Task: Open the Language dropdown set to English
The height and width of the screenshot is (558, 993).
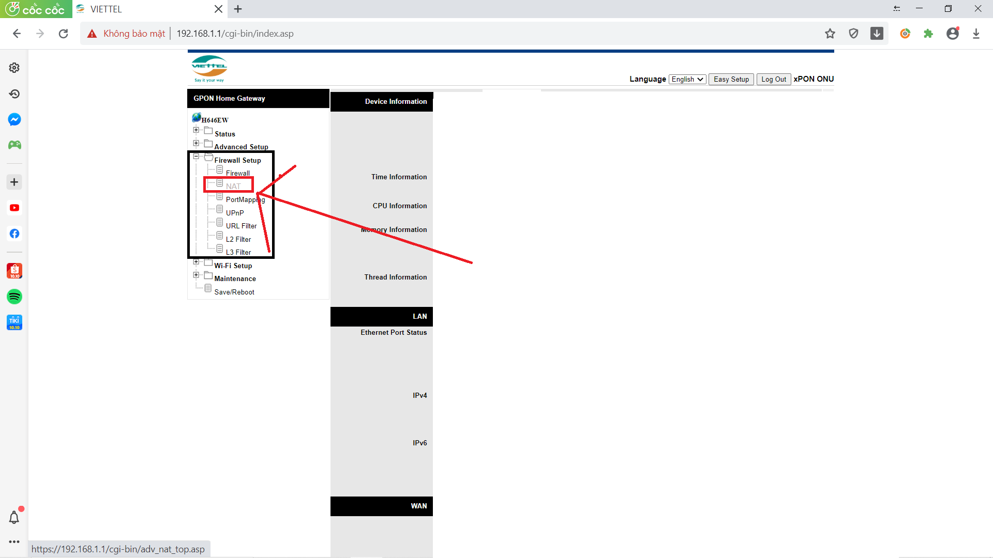Action: (687, 79)
